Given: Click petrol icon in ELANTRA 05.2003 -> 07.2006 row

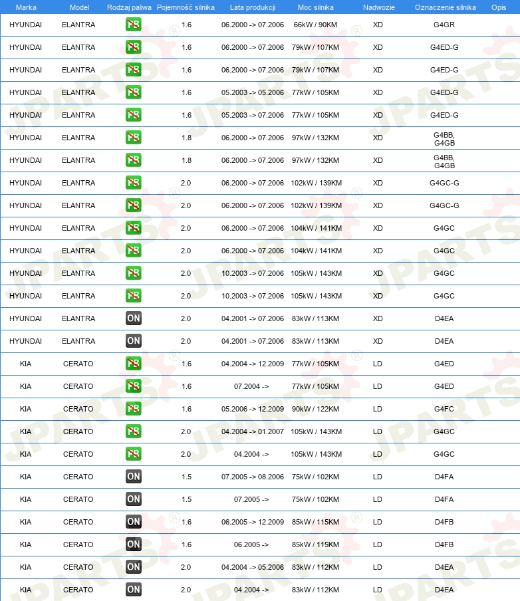Looking at the screenshot, I should click(x=134, y=115).
